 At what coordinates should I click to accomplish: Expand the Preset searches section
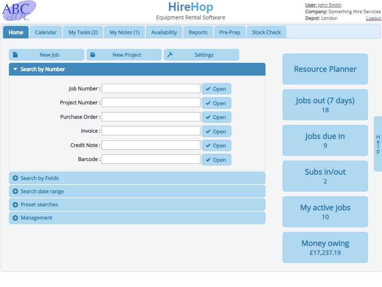tap(137, 204)
